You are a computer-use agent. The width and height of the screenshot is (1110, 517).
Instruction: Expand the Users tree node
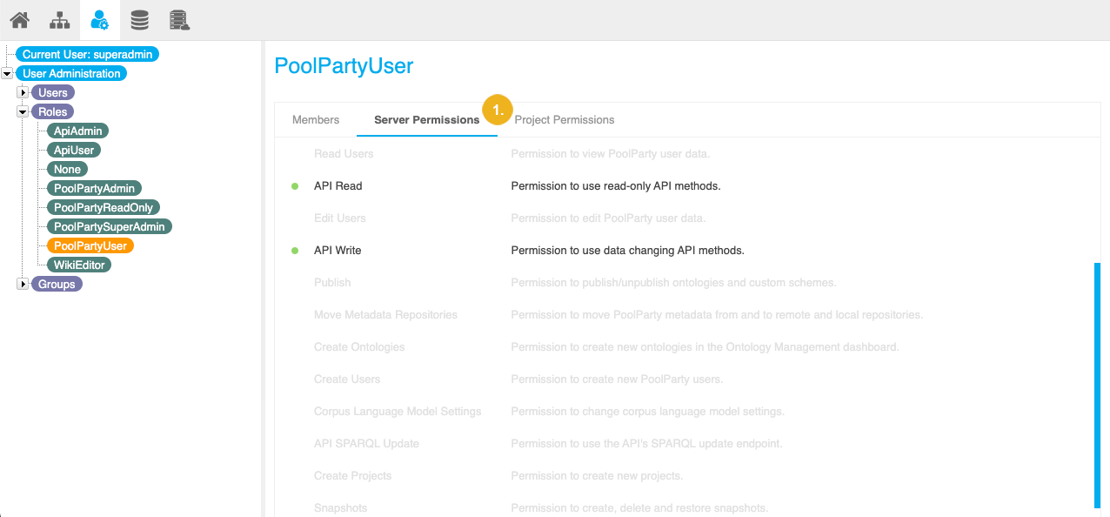(21, 92)
